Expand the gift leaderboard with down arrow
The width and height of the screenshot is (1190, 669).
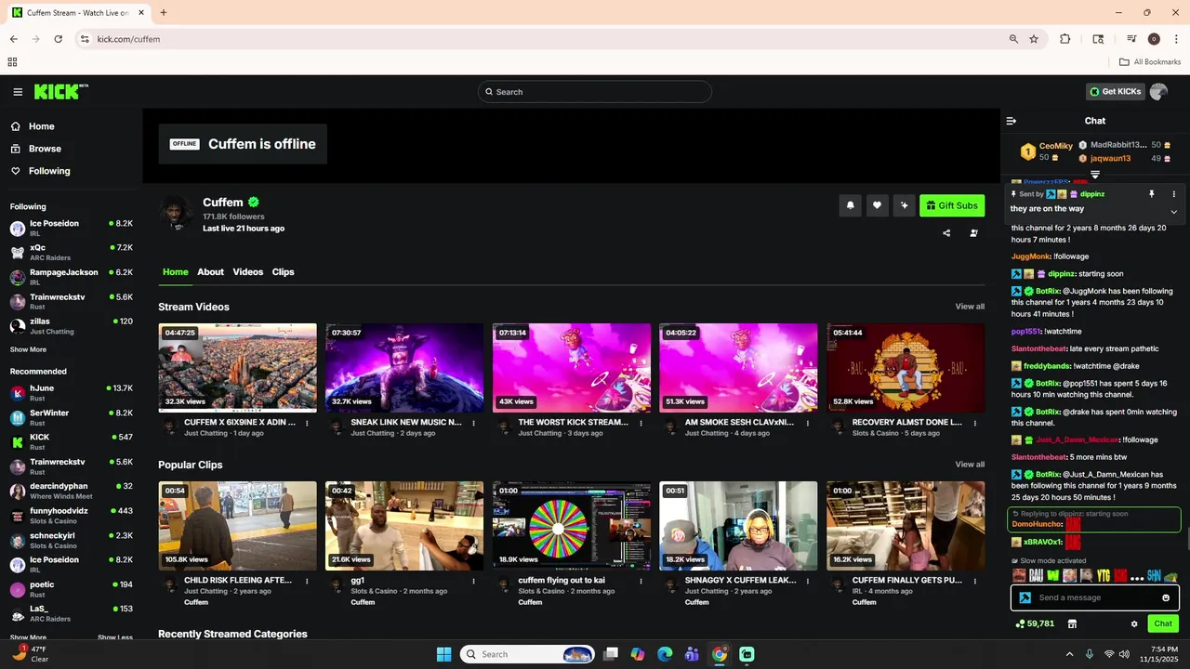tap(1095, 175)
